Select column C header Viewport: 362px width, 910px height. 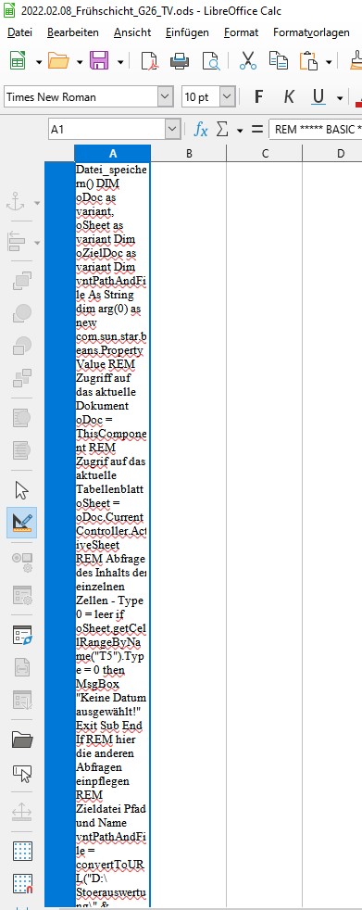(x=265, y=153)
